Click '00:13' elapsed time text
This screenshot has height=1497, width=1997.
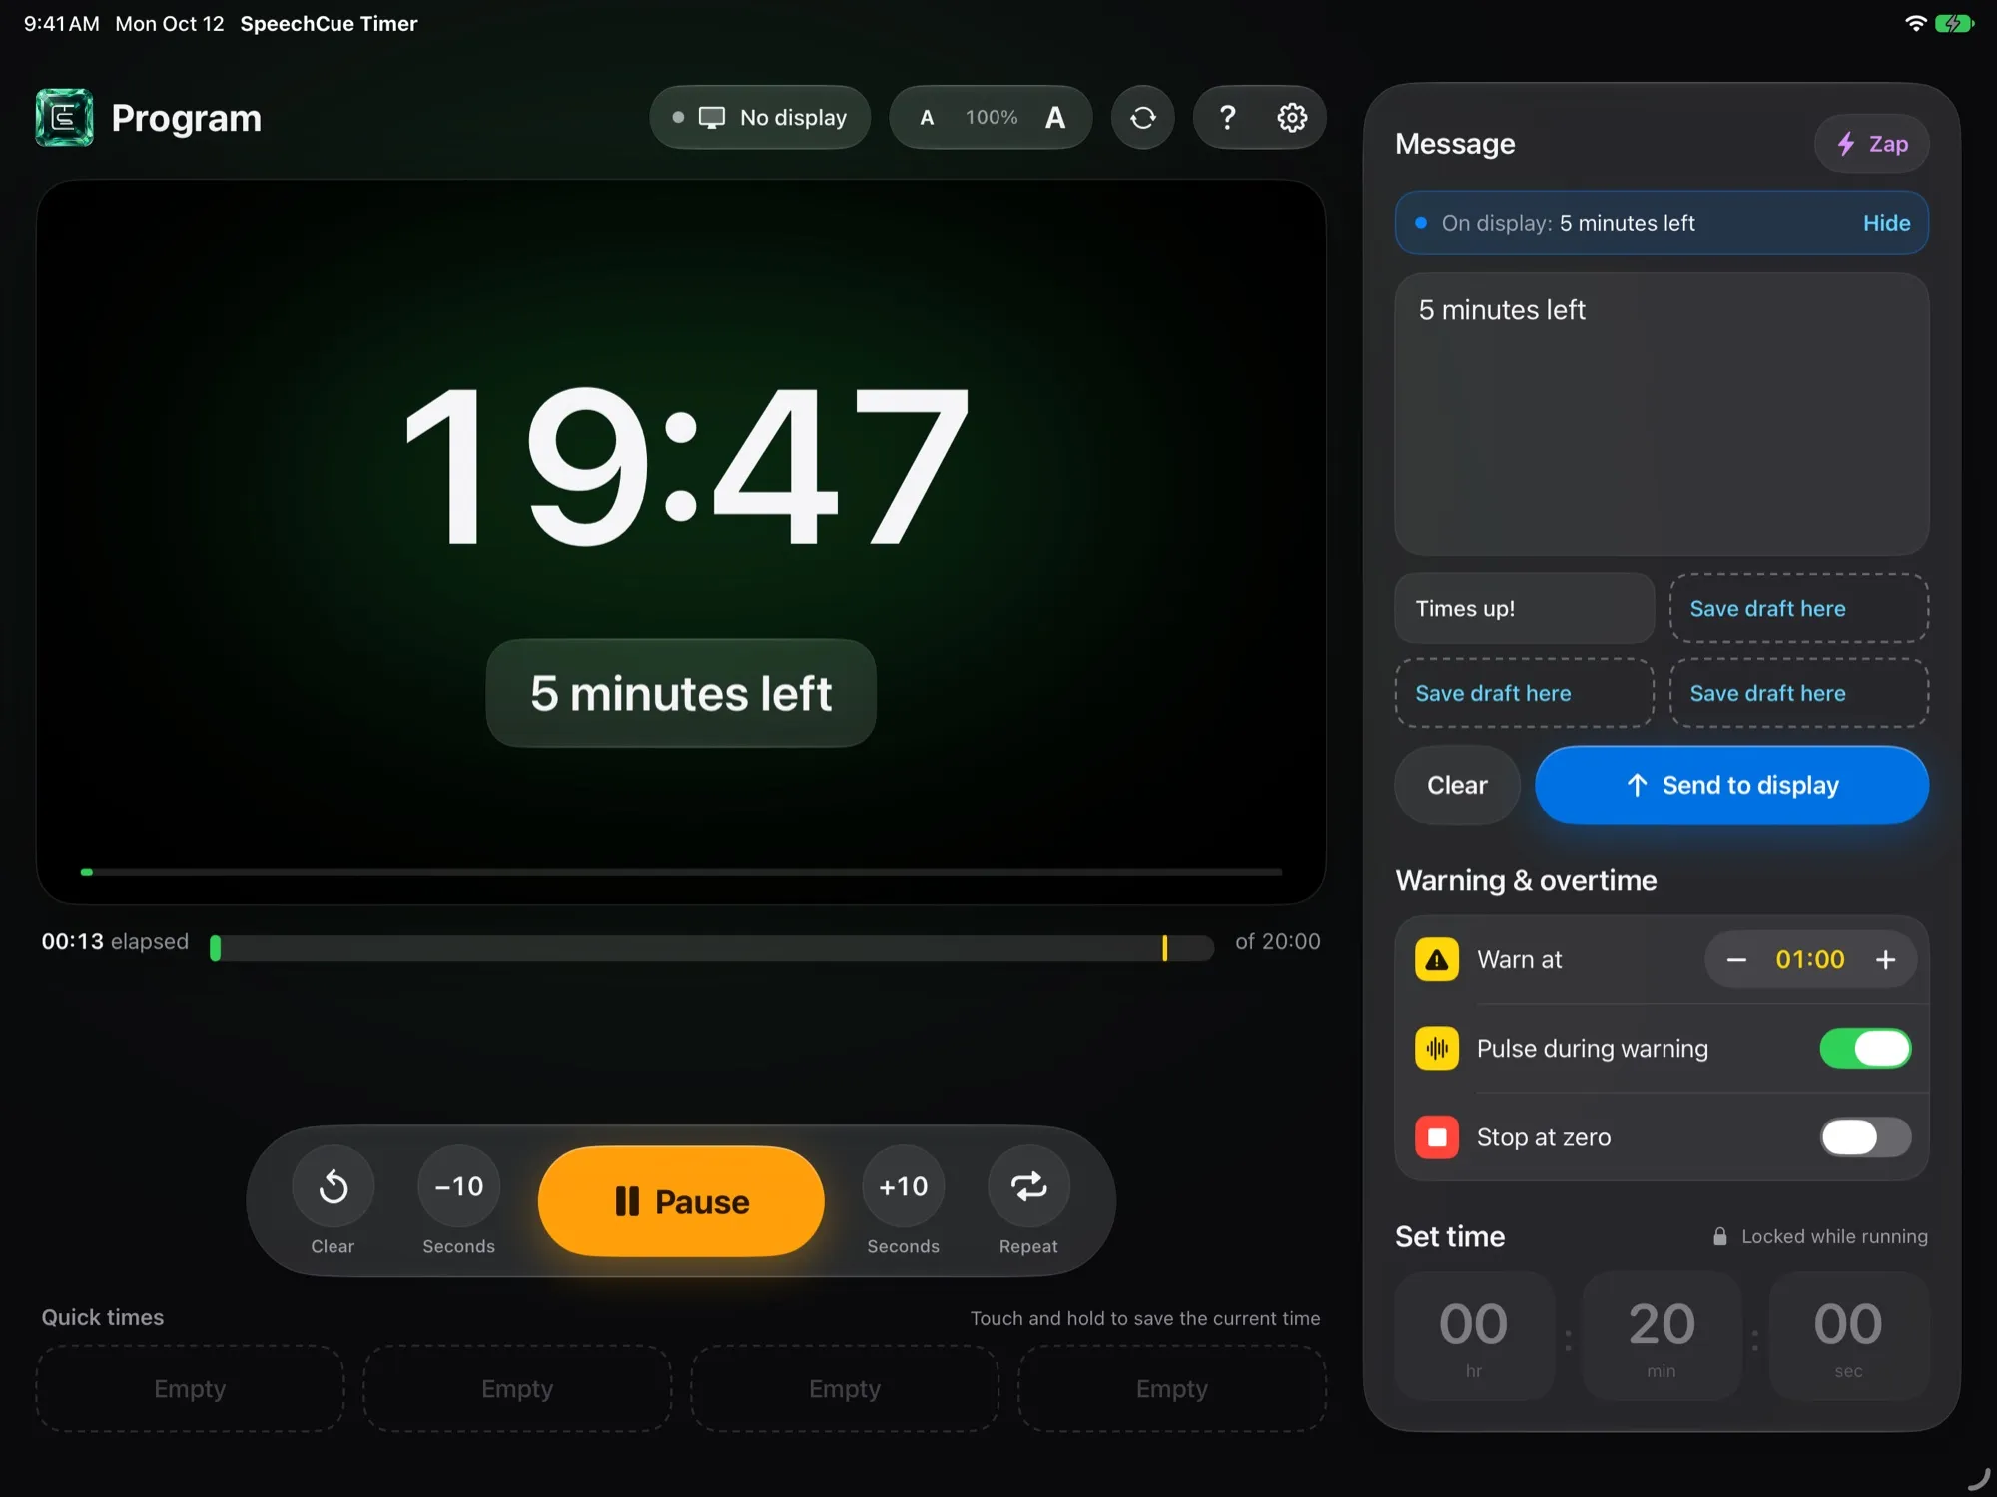[73, 941]
